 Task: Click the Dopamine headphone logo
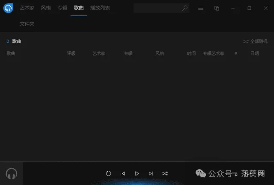click(x=8, y=8)
